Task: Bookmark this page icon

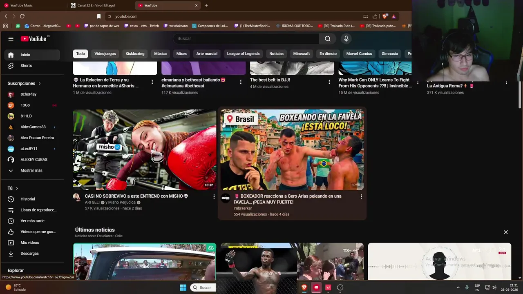Action: tap(98, 16)
